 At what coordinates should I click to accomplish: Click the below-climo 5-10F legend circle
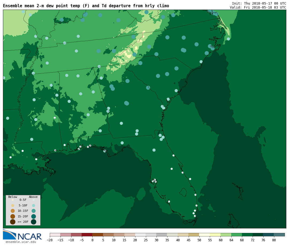click(13, 205)
